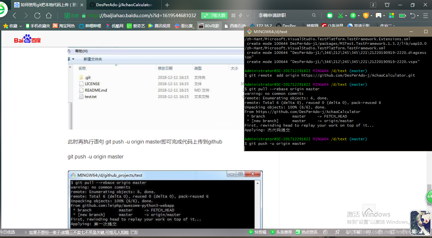This screenshot has height=238, width=432.
Task: Click the game controller icon
Action: coord(378,15)
